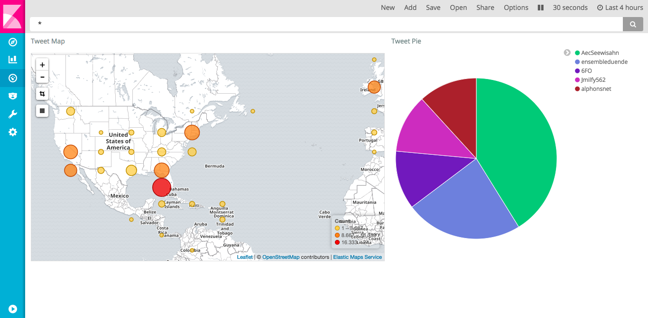Screen dimensions: 648x318
Task: Click the Venezuela map label
Action: point(211,236)
